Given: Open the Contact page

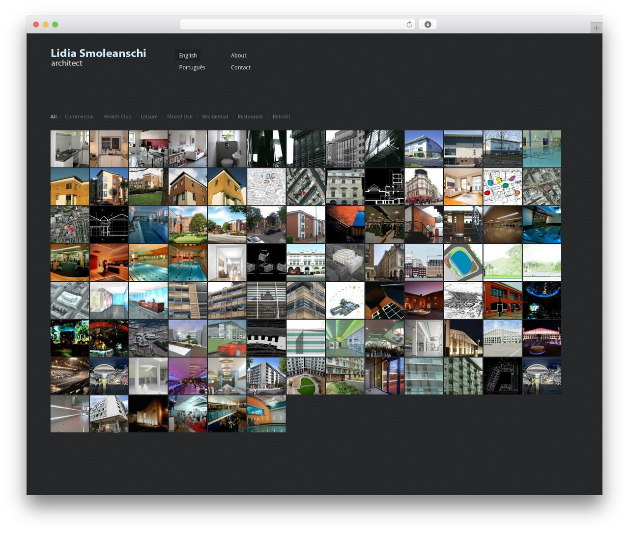Looking at the screenshot, I should pyautogui.click(x=241, y=67).
